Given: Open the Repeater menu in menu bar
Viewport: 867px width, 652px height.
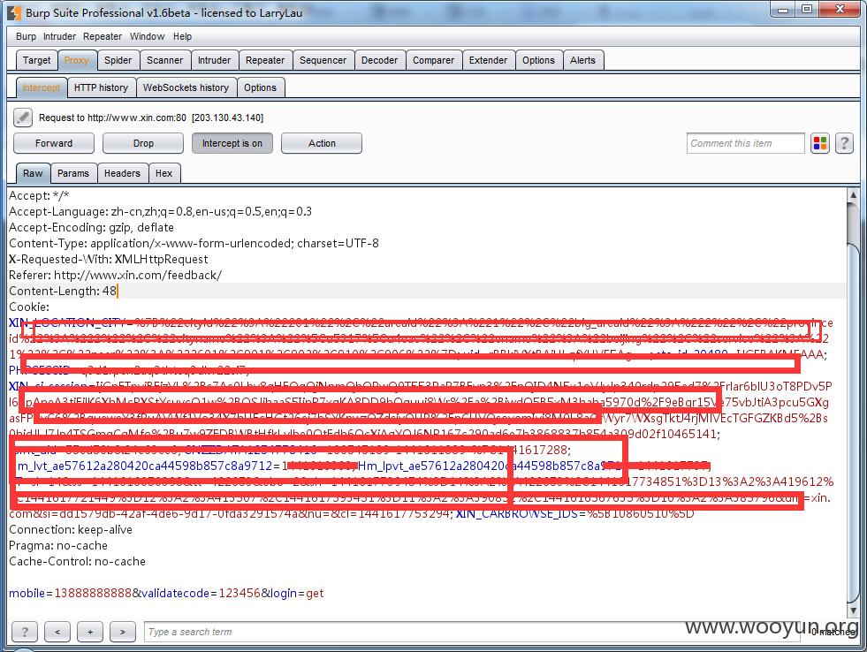Looking at the screenshot, I should (x=103, y=36).
